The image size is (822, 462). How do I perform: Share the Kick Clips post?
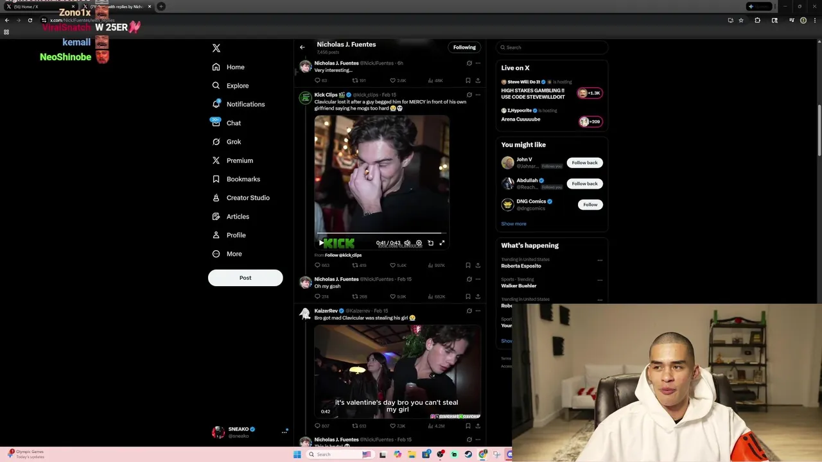click(x=478, y=265)
